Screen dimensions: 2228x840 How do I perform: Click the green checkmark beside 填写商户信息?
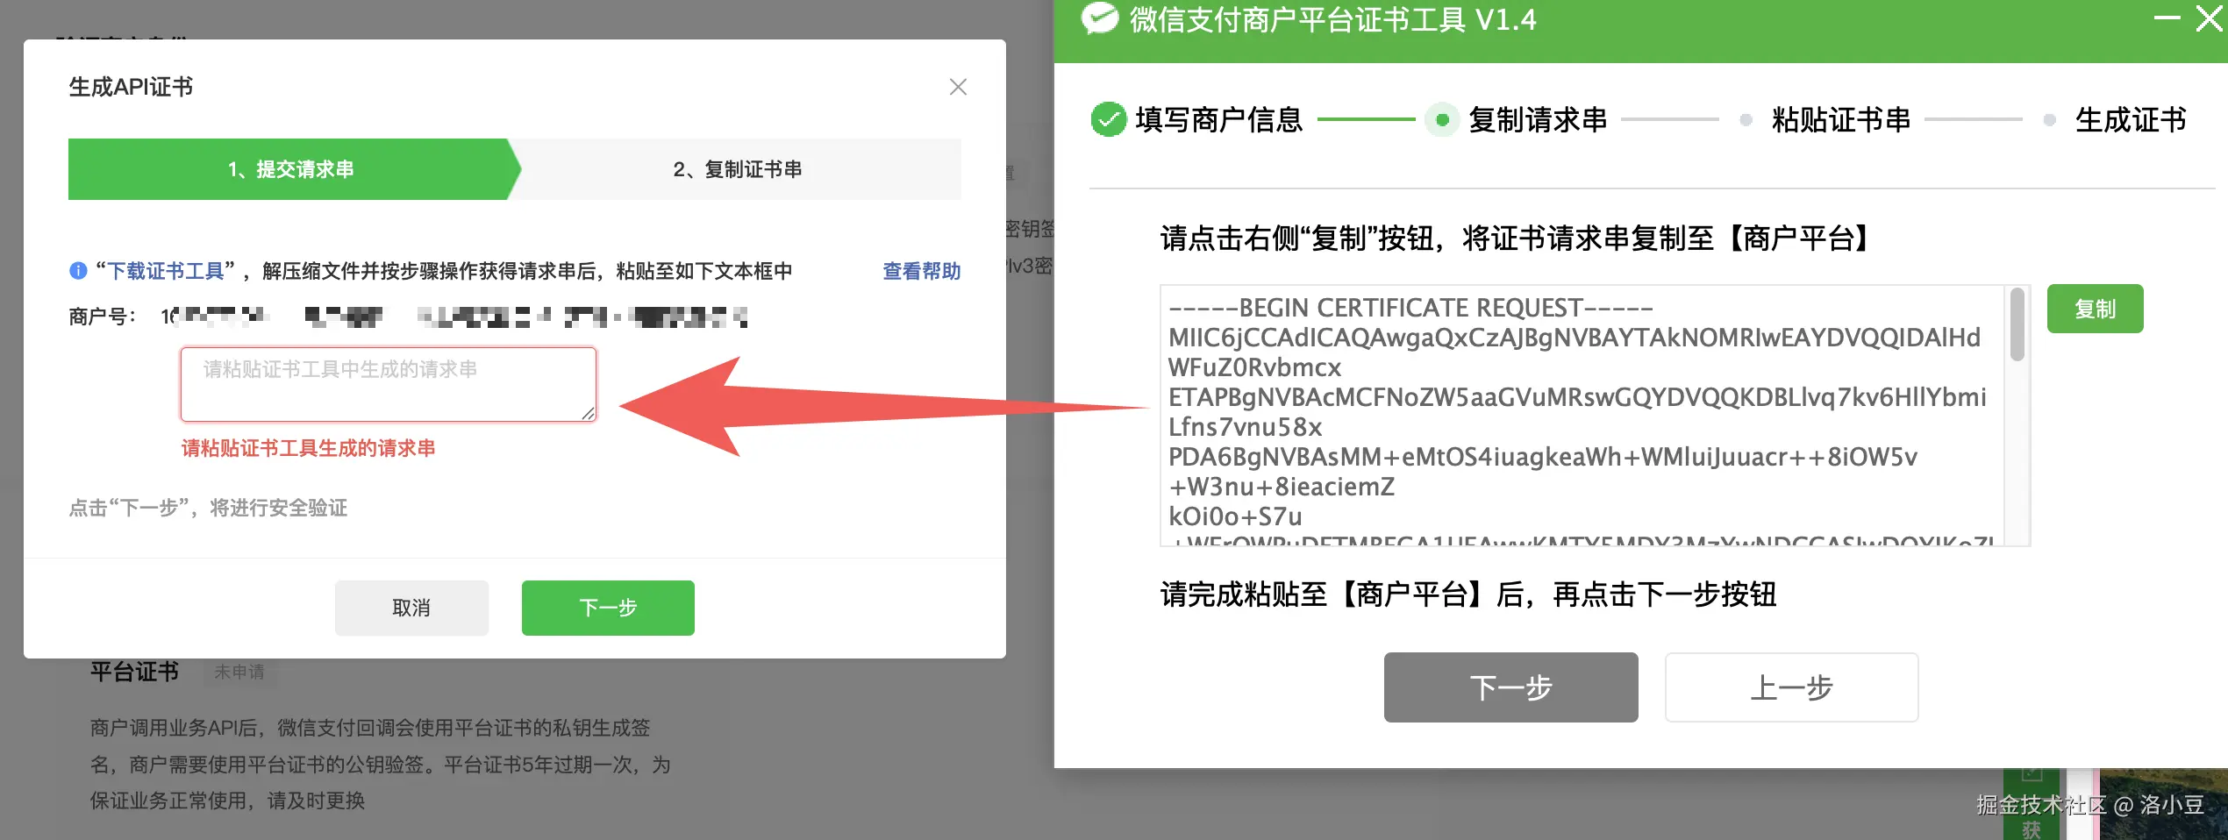[1109, 119]
